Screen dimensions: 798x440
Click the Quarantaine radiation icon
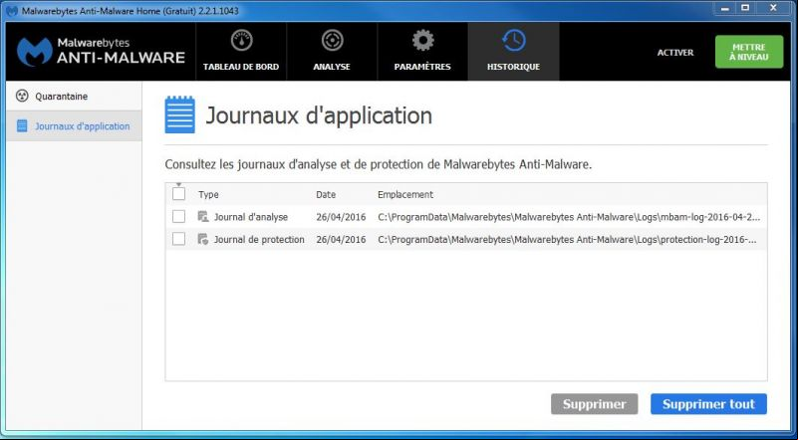click(22, 96)
